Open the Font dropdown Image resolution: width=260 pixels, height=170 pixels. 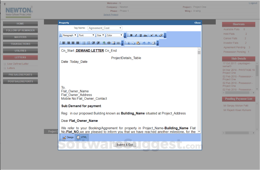tap(86, 35)
